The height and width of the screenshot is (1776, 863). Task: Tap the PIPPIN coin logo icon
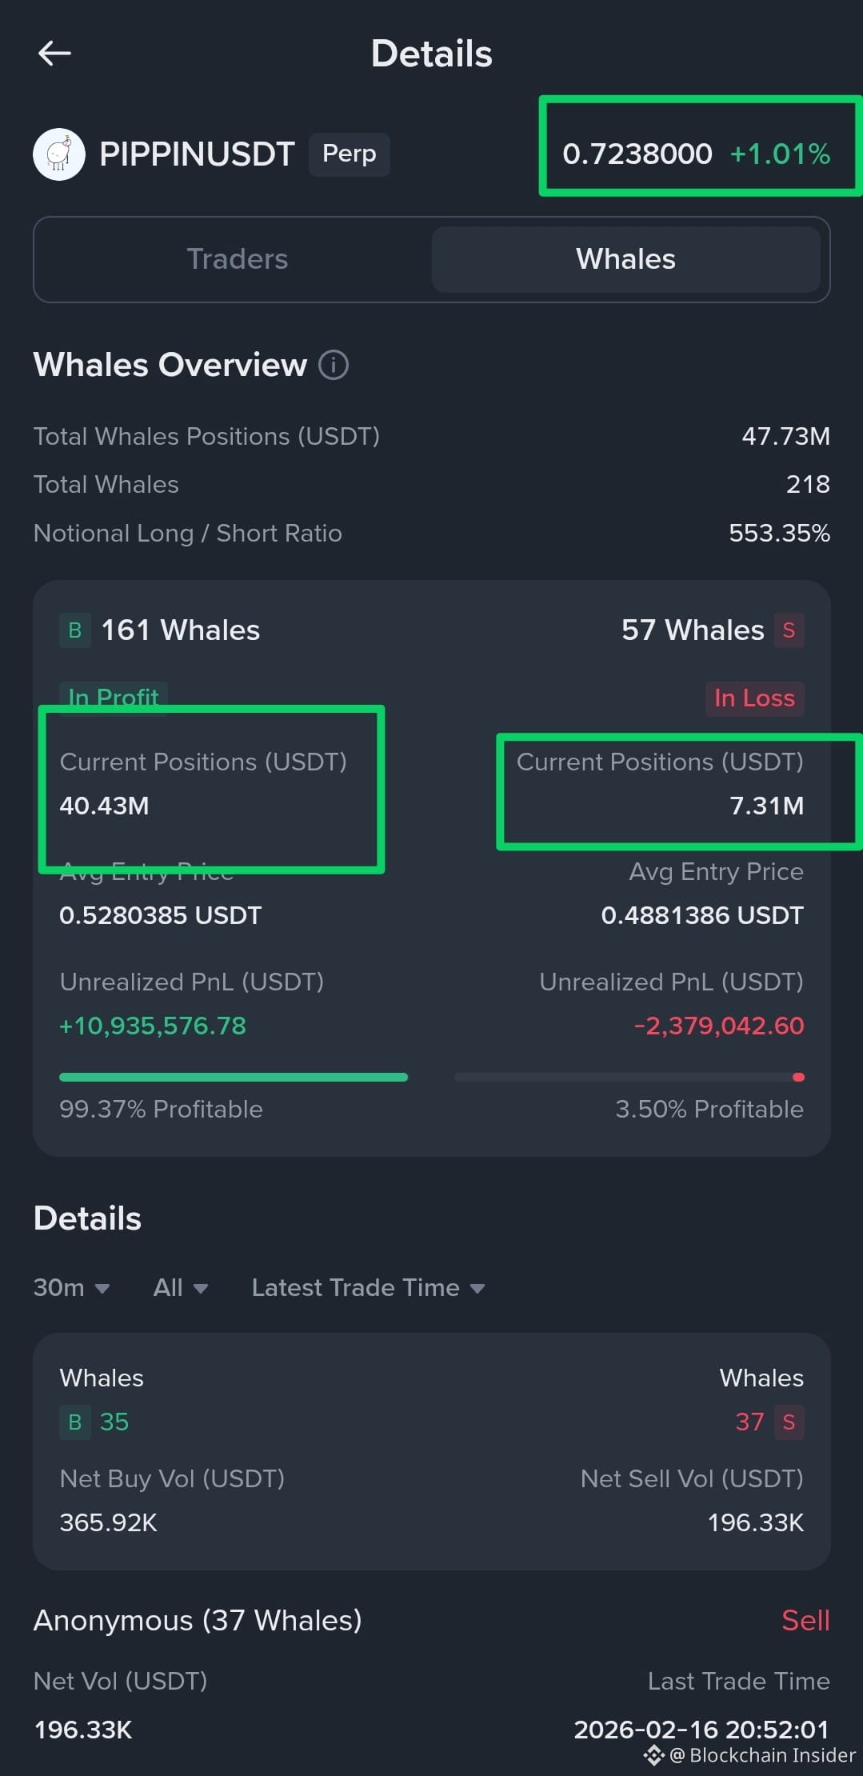pos(59,154)
